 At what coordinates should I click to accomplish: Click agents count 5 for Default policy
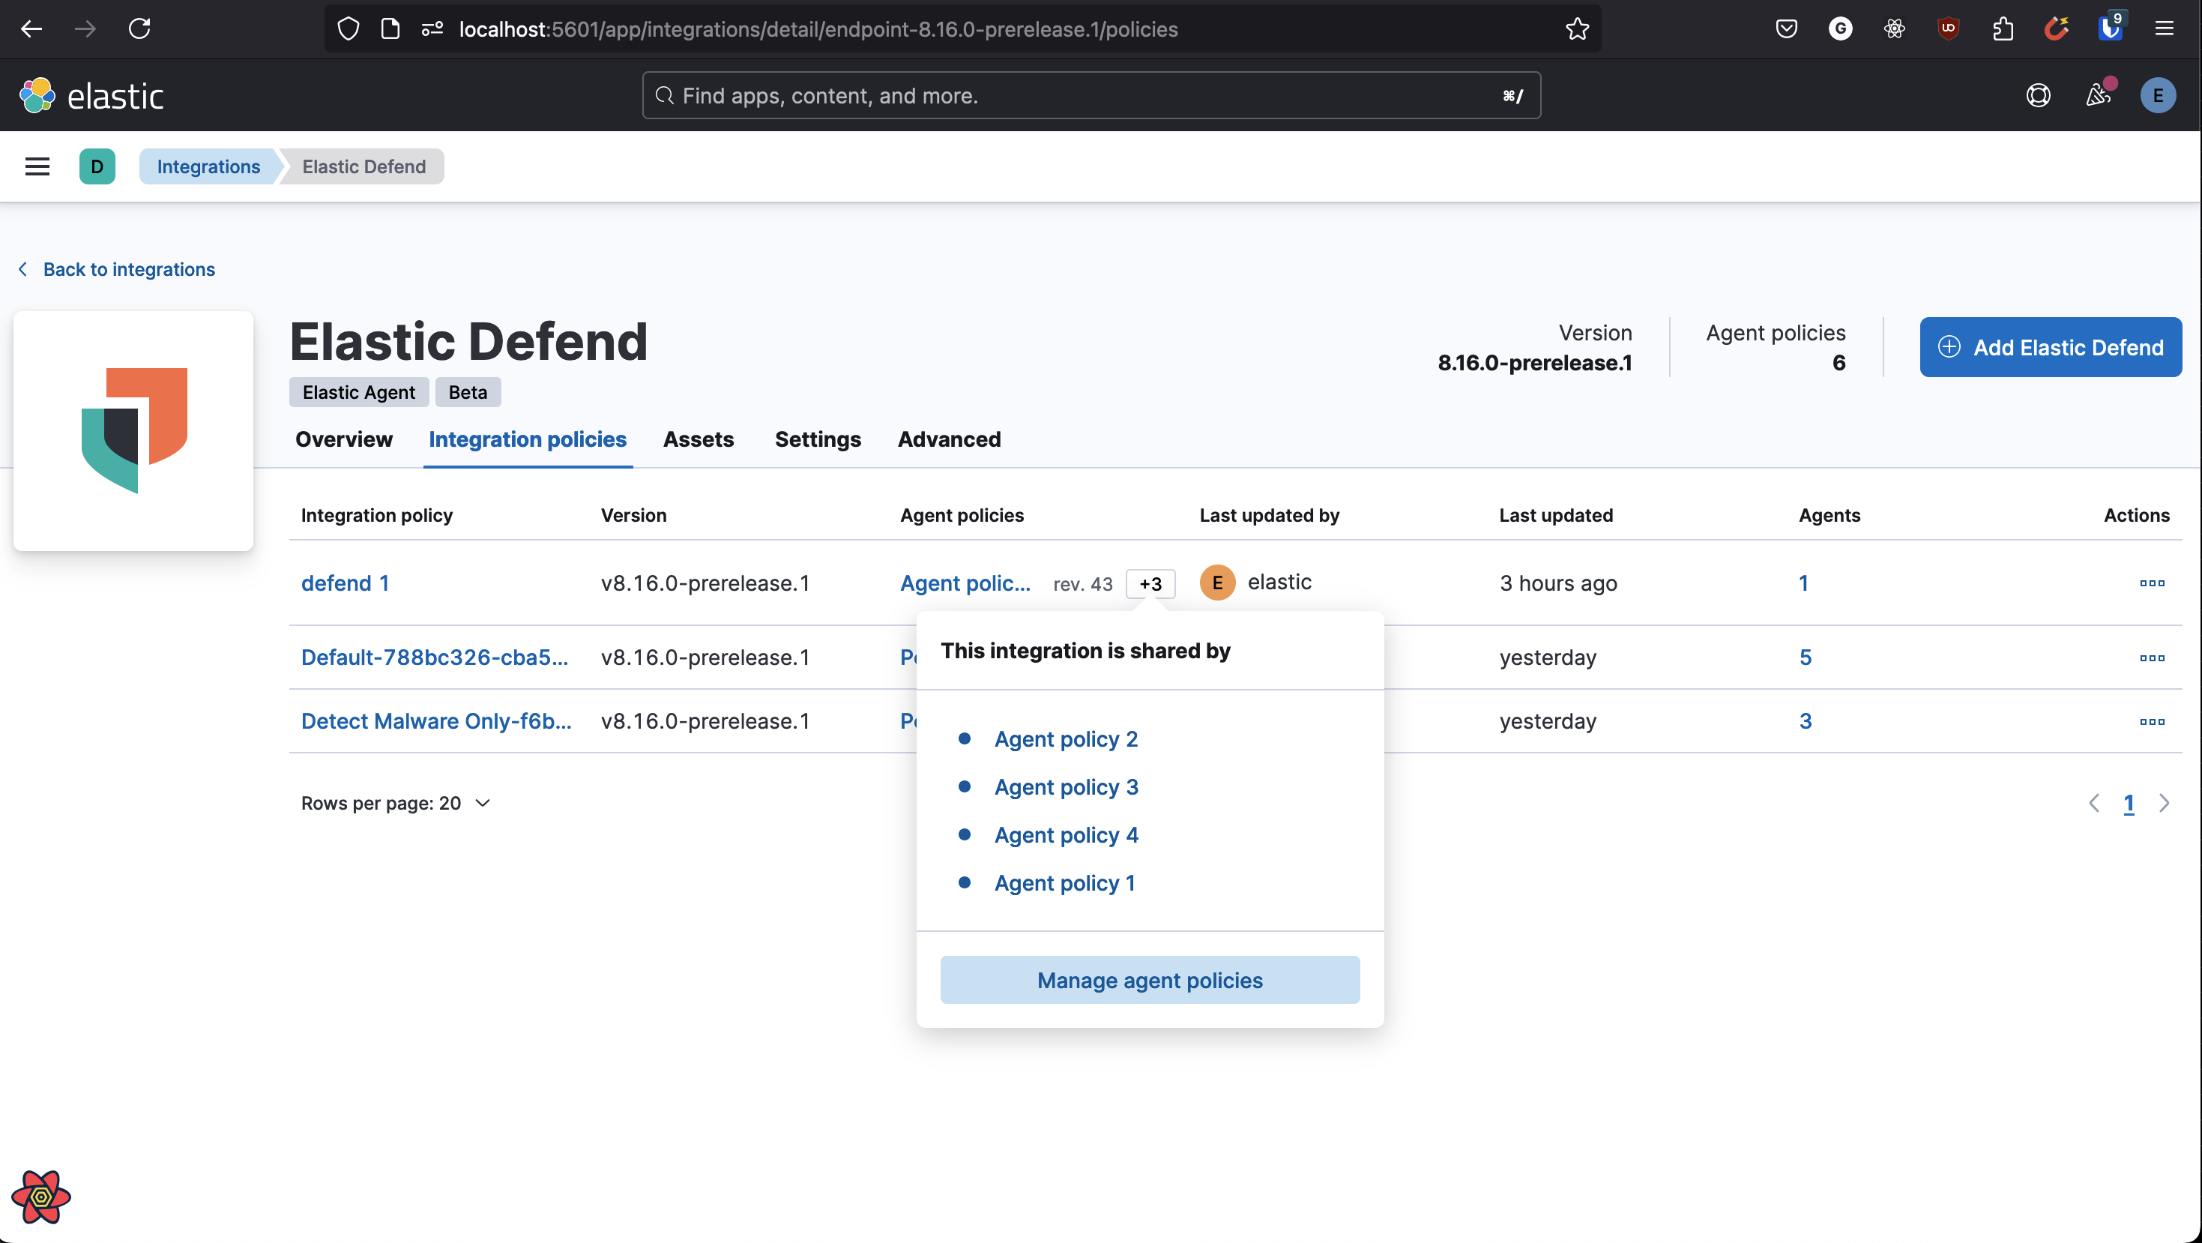[x=1806, y=657]
